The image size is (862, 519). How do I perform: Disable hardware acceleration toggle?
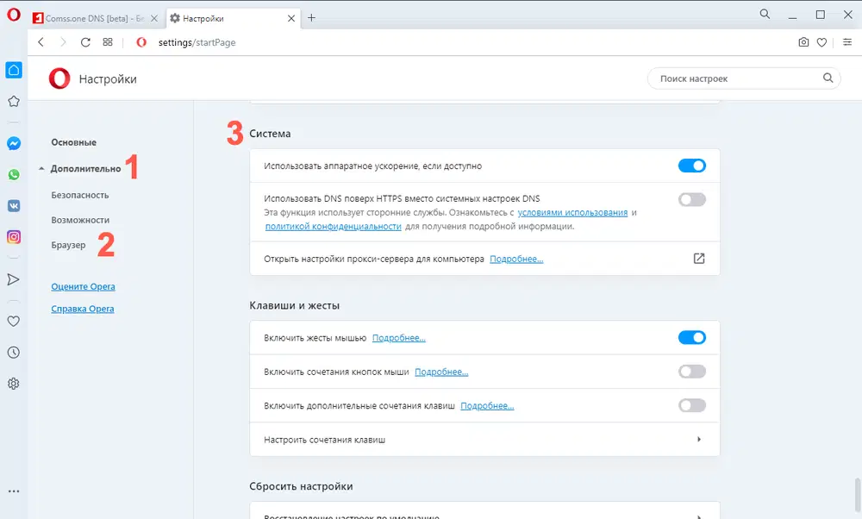(x=692, y=165)
